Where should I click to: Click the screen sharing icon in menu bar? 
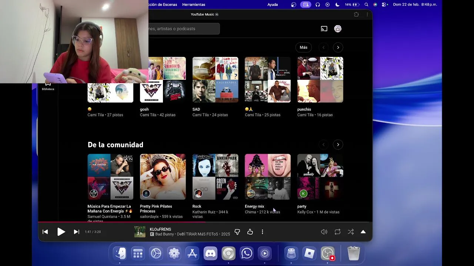click(306, 4)
